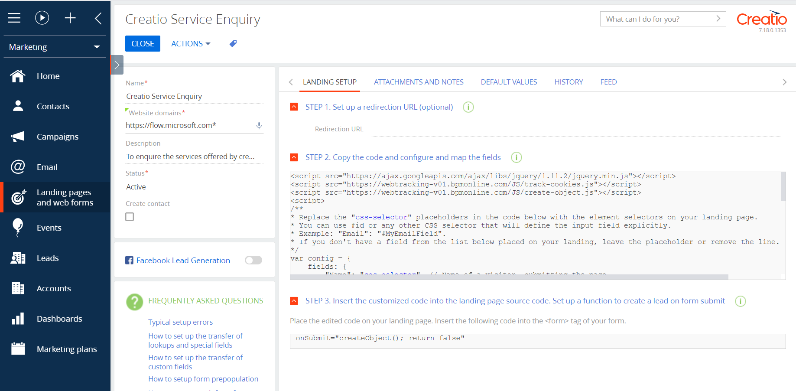Screen dimensions: 796x391
Task: Click the plus quick-add icon
Action: click(x=70, y=18)
